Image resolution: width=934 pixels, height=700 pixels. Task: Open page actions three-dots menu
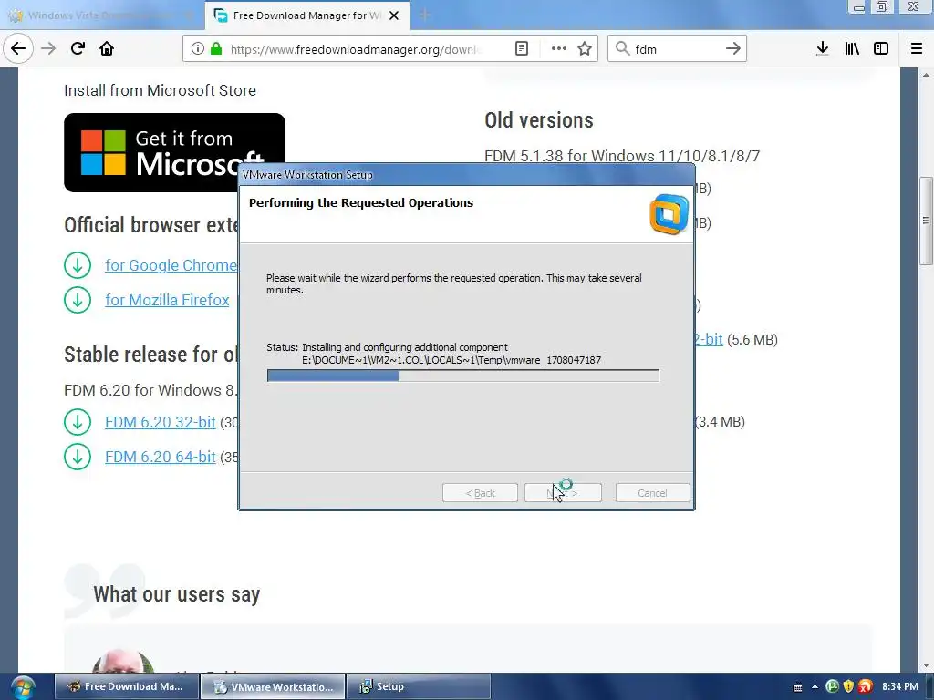click(x=559, y=49)
